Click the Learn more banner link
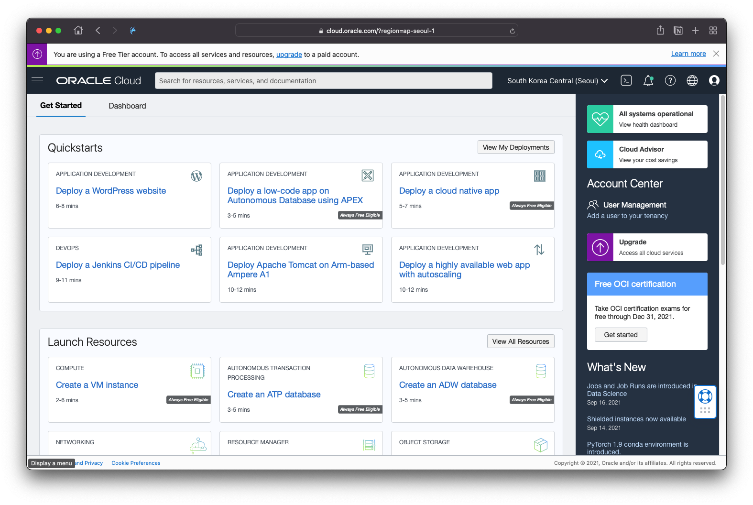This screenshot has height=505, width=753. 688,54
